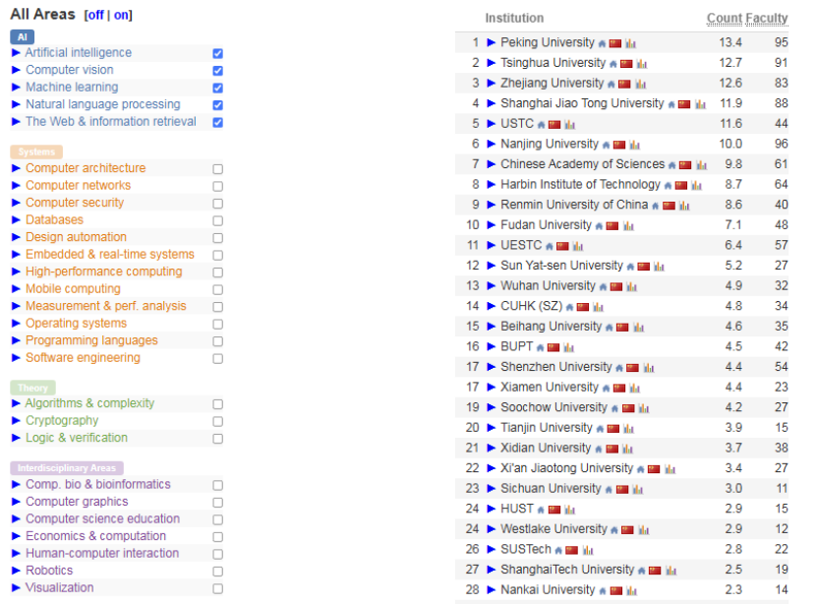Turn all areas on via the 'on' link
The width and height of the screenshot is (816, 605).
[121, 16]
